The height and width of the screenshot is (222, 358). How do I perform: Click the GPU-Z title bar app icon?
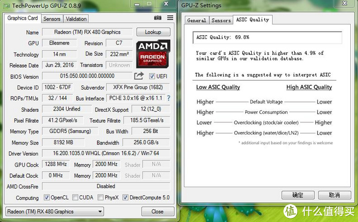coord(7,6)
